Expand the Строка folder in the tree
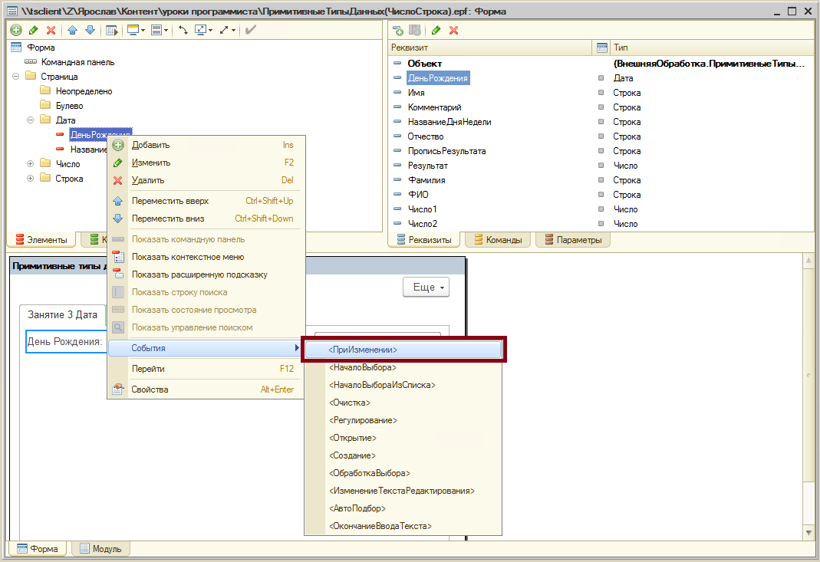The image size is (820, 562). coord(31,179)
